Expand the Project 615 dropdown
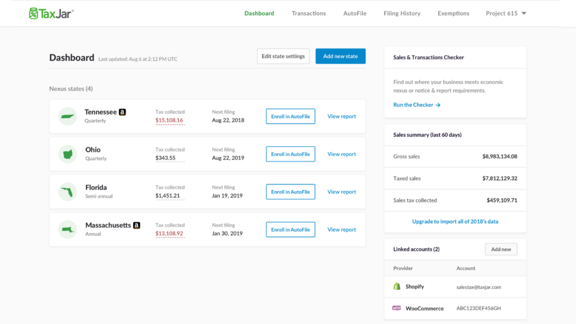This screenshot has width=576, height=324. (505, 13)
